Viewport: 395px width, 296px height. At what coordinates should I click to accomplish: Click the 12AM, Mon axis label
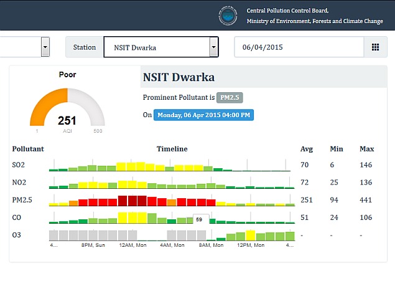click(x=132, y=246)
